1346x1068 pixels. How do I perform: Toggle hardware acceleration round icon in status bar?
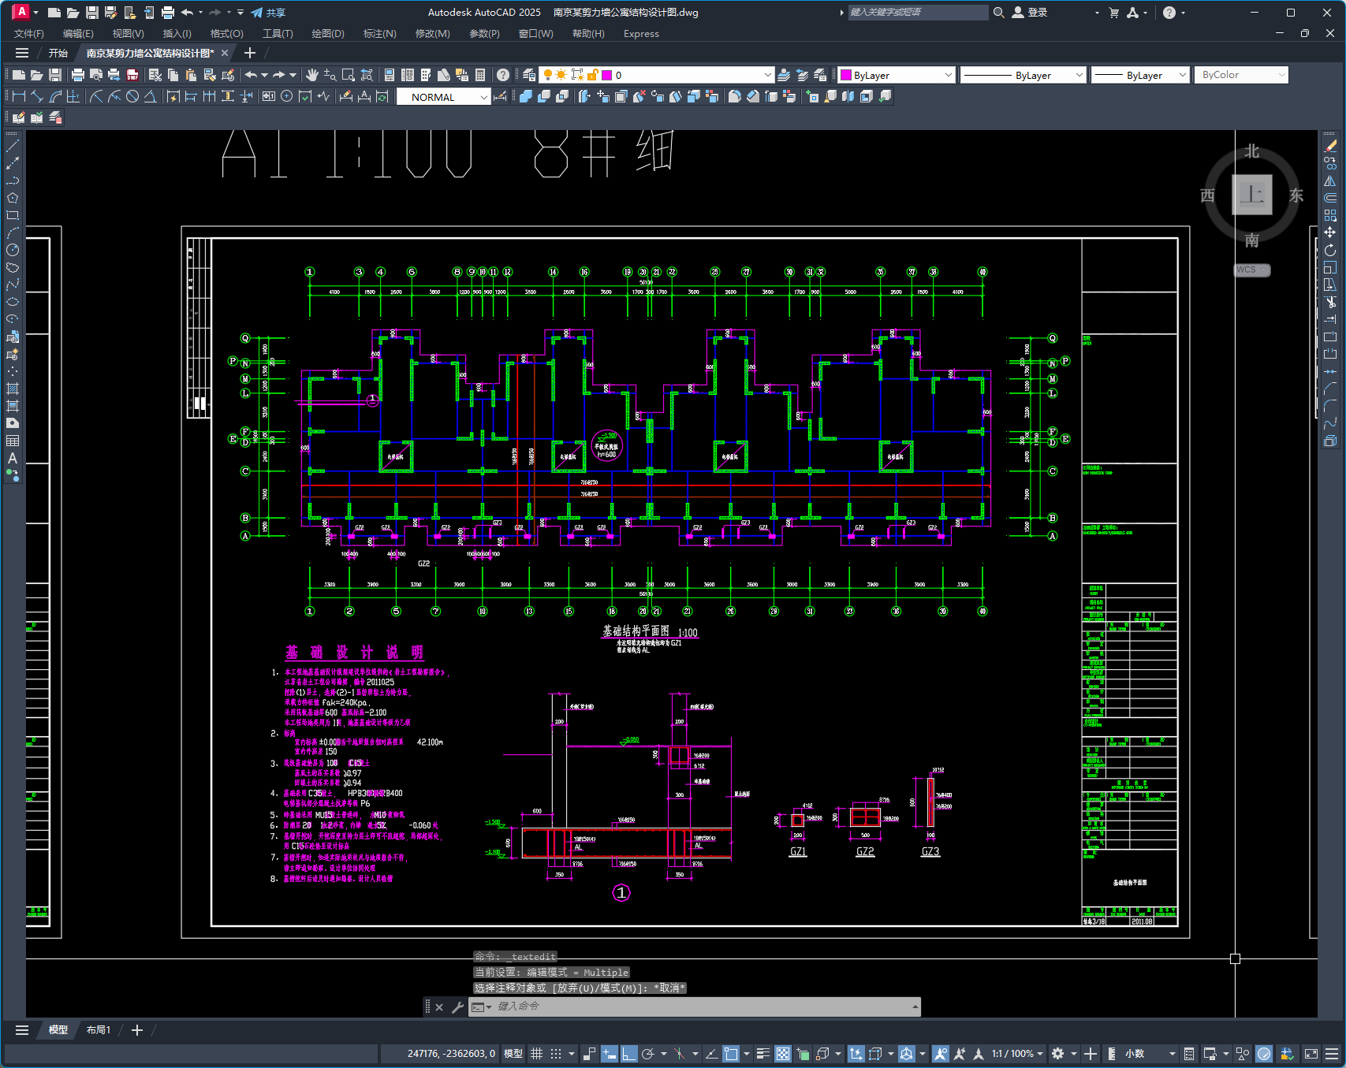(1264, 1054)
